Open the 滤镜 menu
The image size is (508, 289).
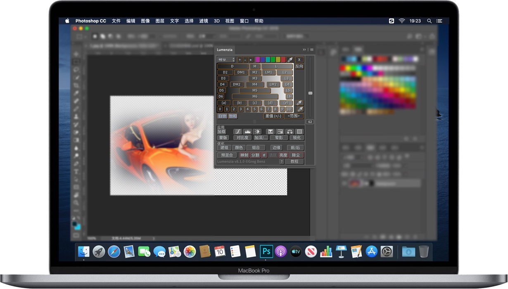pos(203,21)
